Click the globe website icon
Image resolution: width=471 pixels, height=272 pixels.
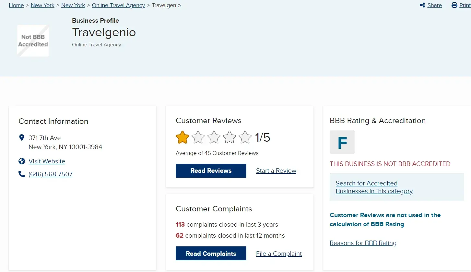pyautogui.click(x=22, y=161)
